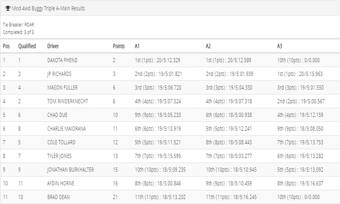The width and height of the screenshot is (340, 204).
Task: Click the Pos column header
Action: point(6,46)
